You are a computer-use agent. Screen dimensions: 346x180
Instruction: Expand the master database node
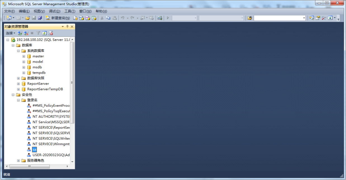[x=23, y=56]
